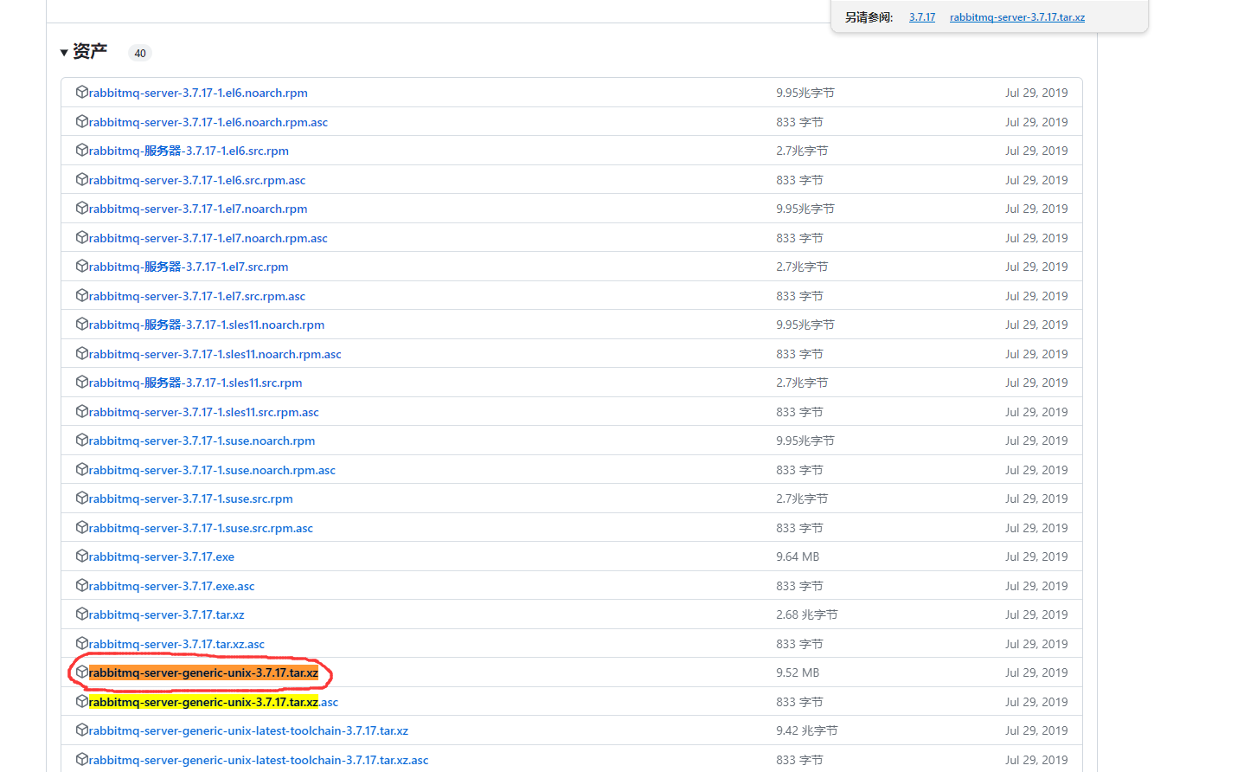Click package icon beside generic-unix-latest-toolchain-3.7.17.tar.xz
The image size is (1244, 772).
[82, 730]
